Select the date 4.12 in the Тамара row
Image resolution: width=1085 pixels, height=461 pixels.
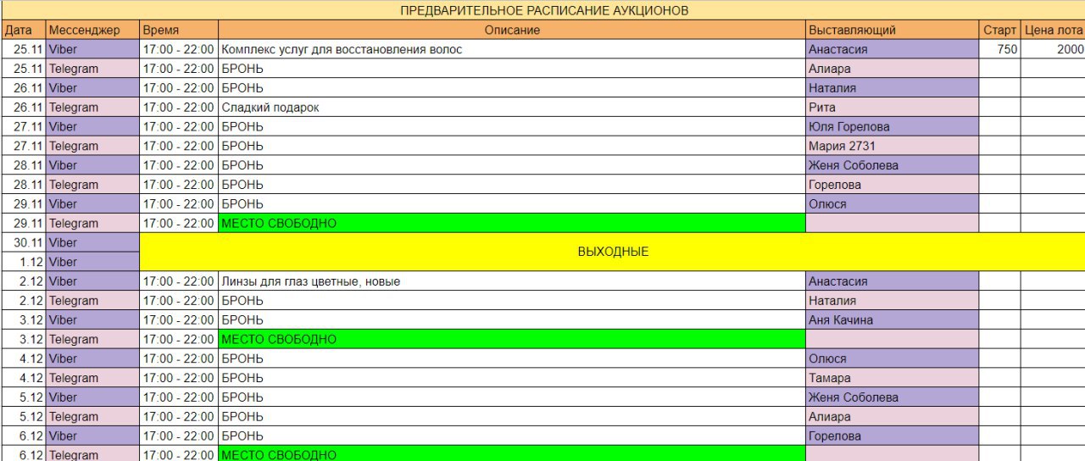[23, 378]
